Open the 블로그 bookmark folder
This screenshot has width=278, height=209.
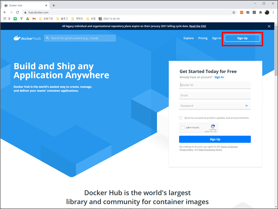62,19
